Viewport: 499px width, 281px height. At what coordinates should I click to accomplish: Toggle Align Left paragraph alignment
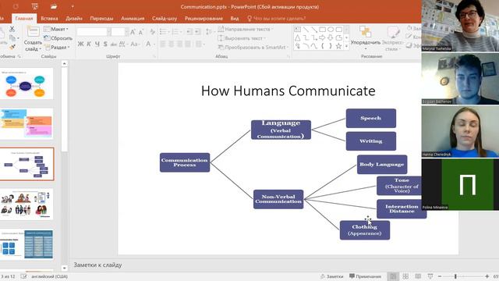[163, 44]
